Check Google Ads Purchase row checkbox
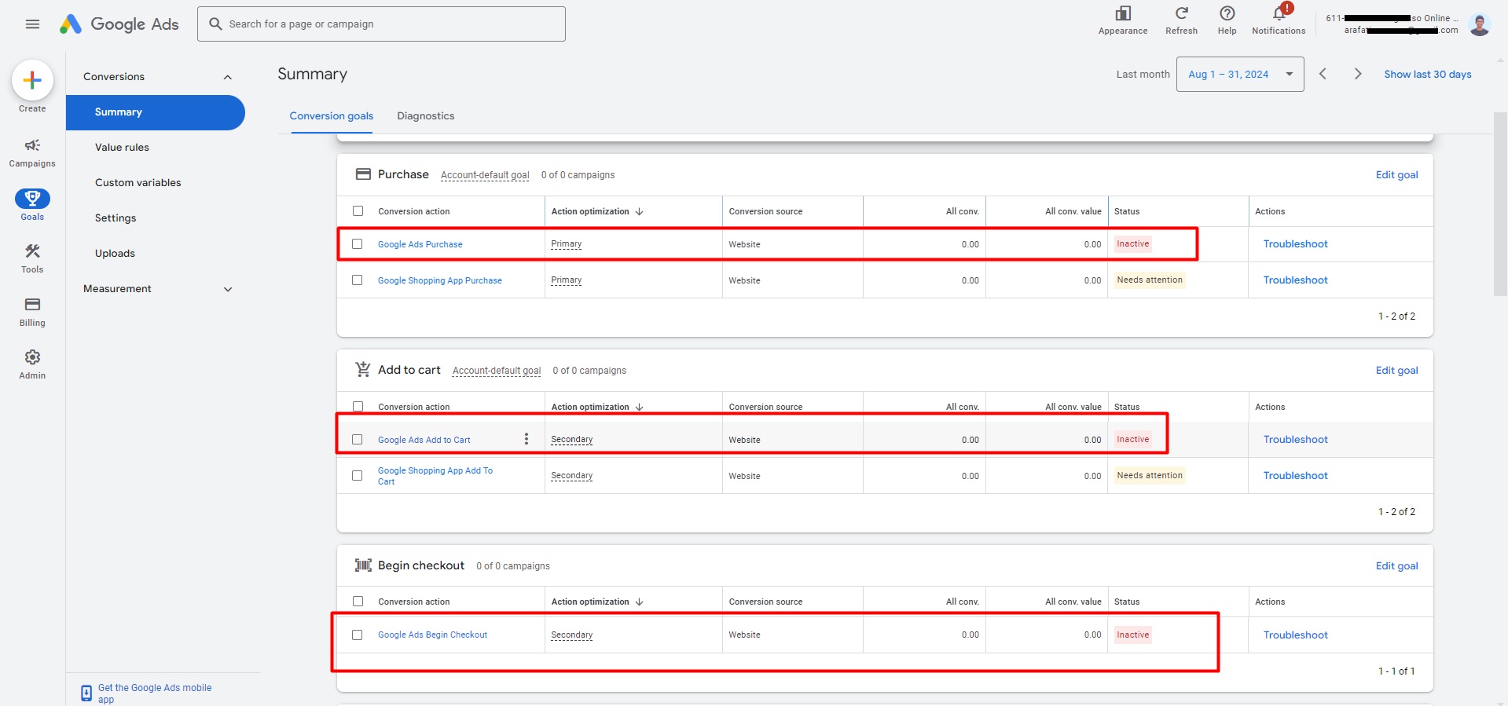 tap(358, 244)
